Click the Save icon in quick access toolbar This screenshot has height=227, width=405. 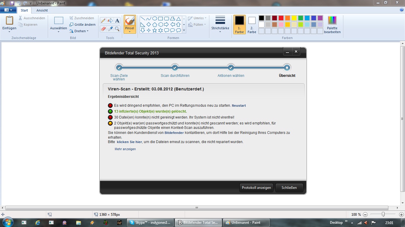(x=12, y=3)
